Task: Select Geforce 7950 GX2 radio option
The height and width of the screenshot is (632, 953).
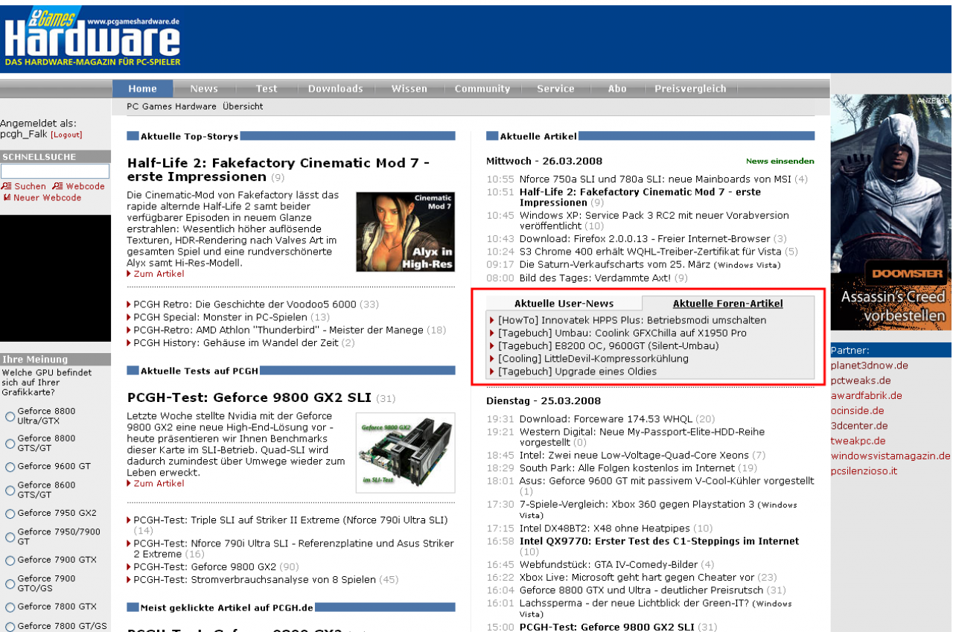Action: pyautogui.click(x=10, y=514)
